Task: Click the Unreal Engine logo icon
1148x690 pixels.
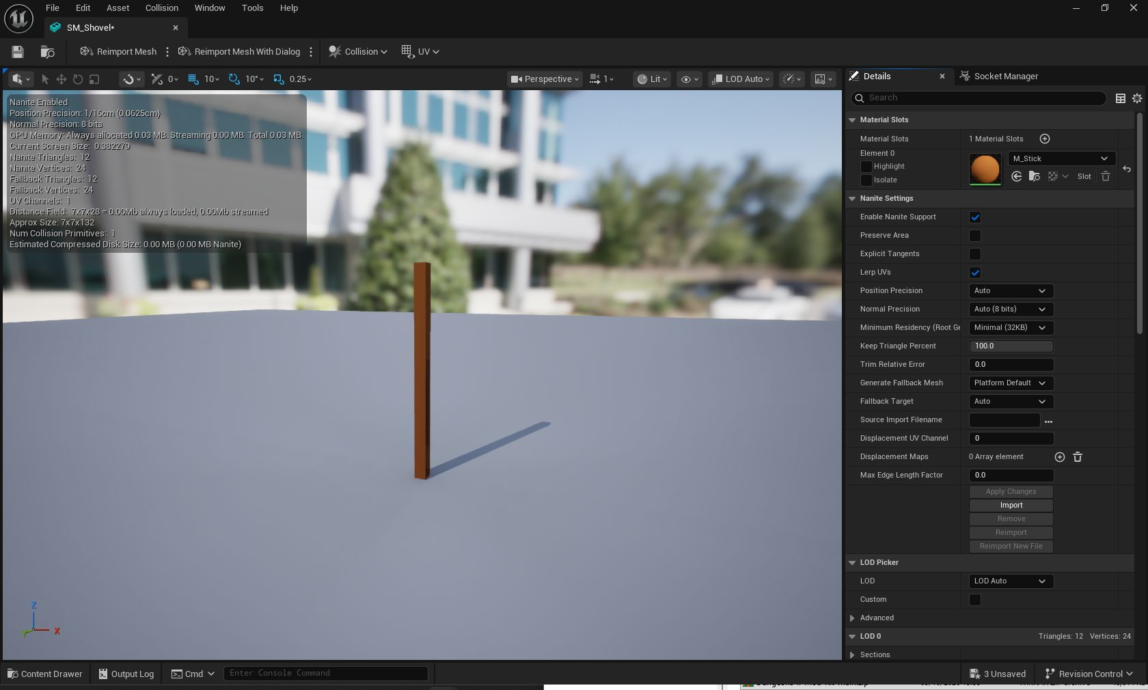Action: tap(18, 18)
